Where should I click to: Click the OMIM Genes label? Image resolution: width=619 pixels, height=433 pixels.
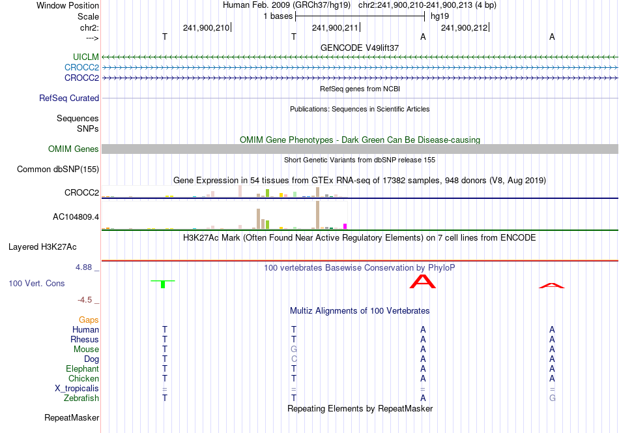click(74, 149)
